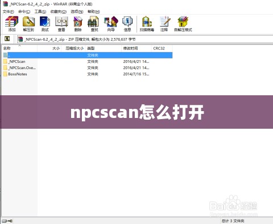273x224 pixels.
Task: Click the 2014/7/16 date of BossNotes
Action: [136, 74]
